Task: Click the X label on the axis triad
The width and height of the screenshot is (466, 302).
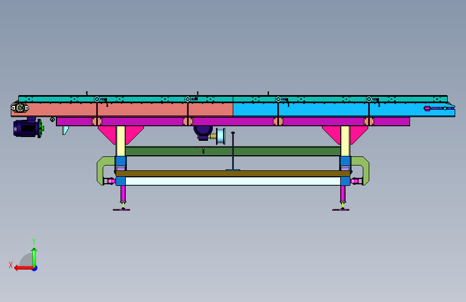Action: click(11, 265)
